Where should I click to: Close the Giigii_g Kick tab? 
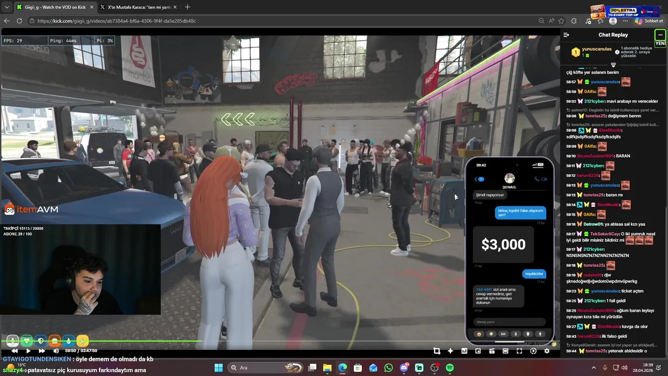[x=92, y=7]
